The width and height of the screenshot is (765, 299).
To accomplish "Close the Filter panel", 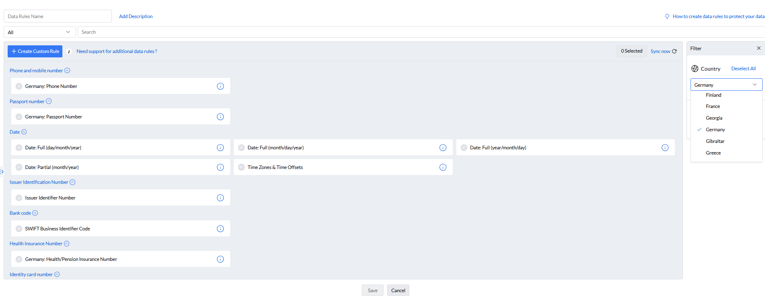I will tap(759, 48).
